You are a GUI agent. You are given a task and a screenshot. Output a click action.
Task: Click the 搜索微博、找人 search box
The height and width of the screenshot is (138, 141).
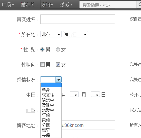click(x=108, y=5)
